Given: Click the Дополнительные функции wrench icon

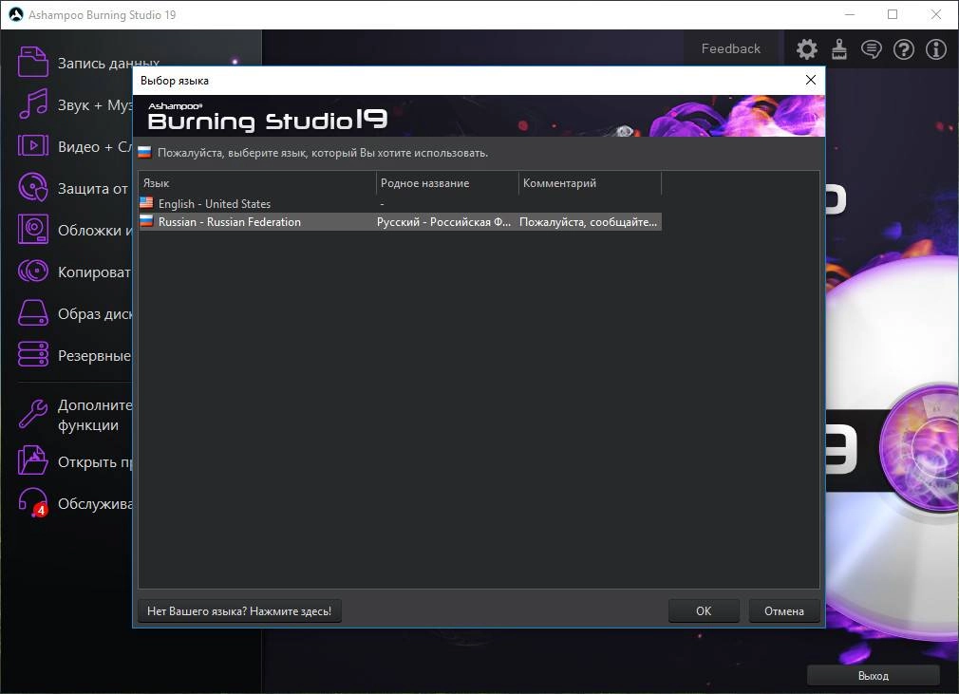Looking at the screenshot, I should tap(32, 414).
